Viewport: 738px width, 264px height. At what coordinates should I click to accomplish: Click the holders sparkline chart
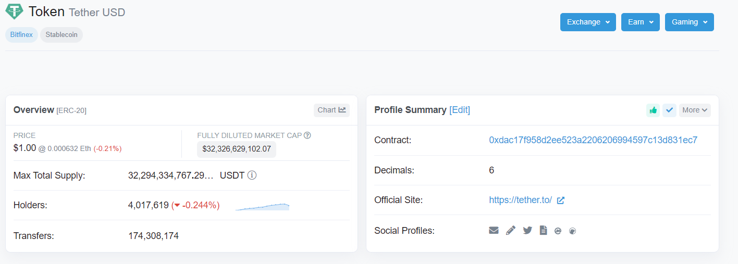[262, 206]
